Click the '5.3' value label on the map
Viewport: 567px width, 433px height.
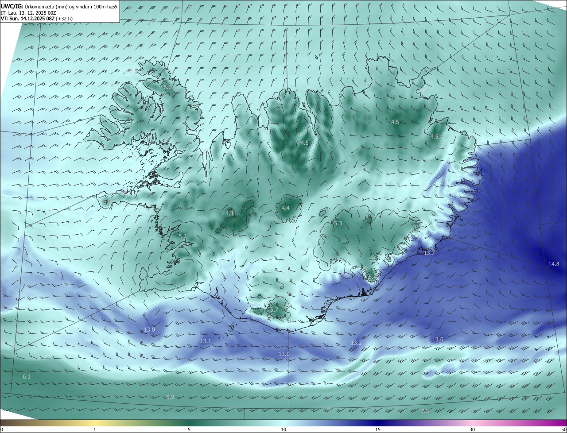click(338, 224)
